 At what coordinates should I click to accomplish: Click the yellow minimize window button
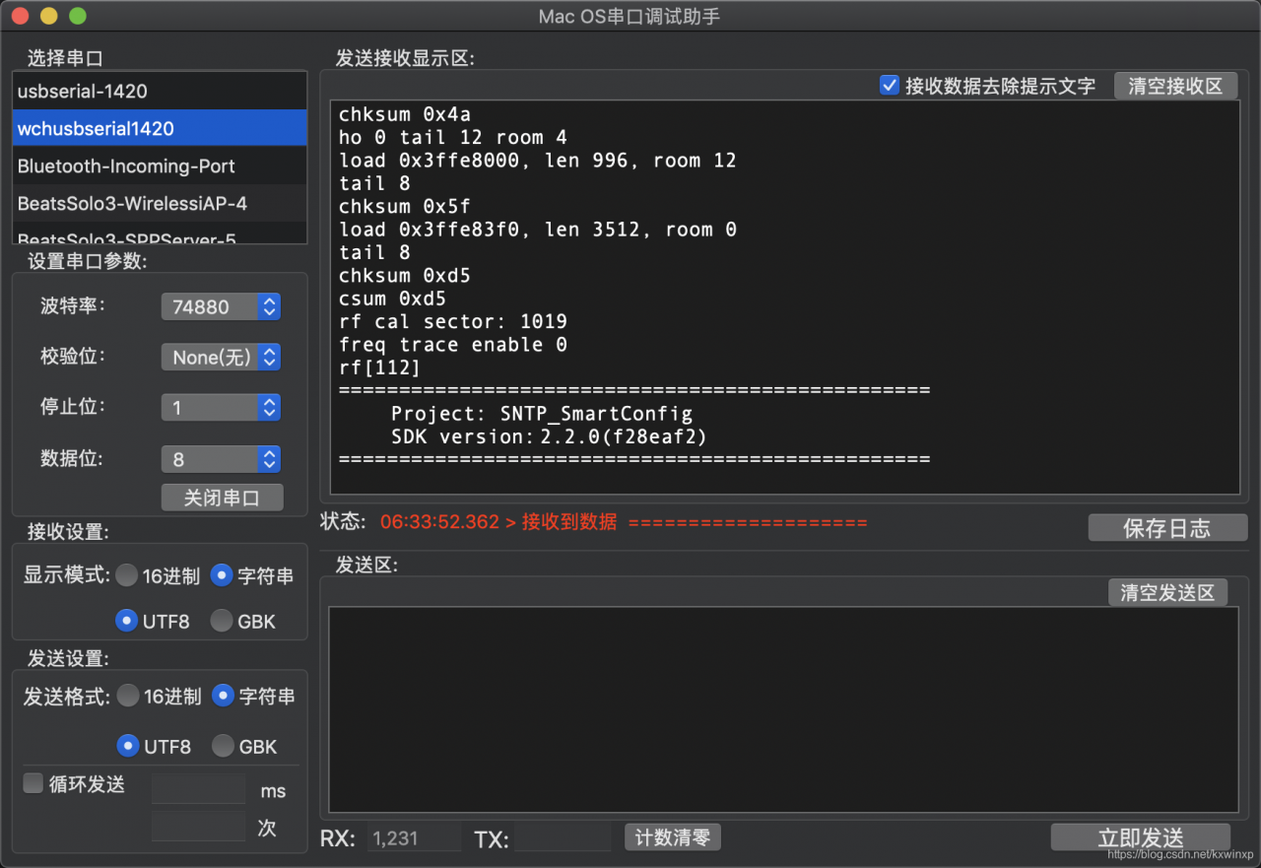tap(48, 17)
